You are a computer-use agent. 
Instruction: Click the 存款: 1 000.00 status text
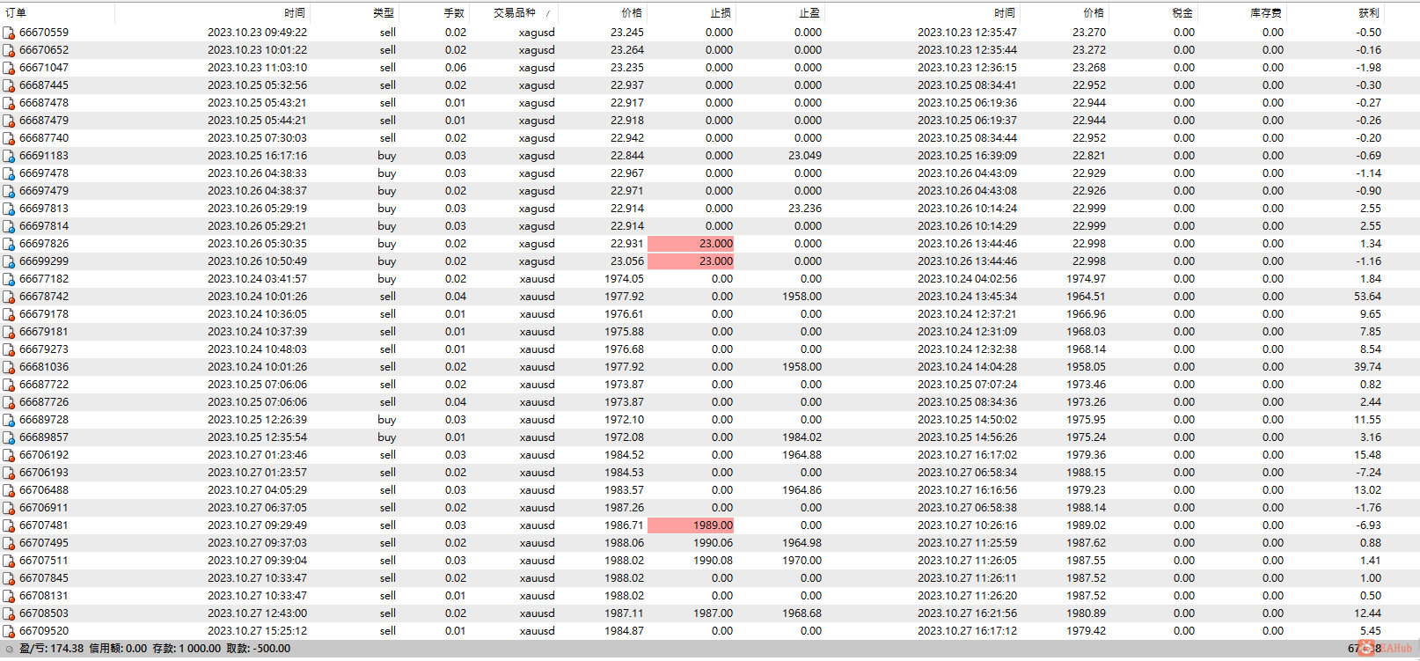[187, 649]
